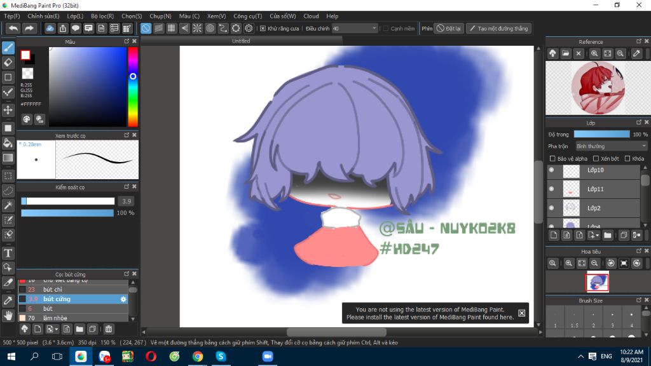Open the Chỉnh sửa(E) menu
651x366 pixels.
tap(43, 16)
